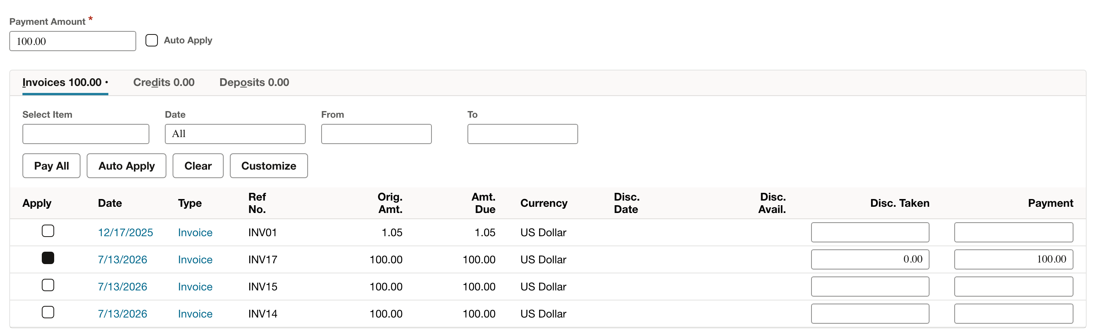This screenshot has width=1099, height=333.
Task: Click the 1.05 Amt. Due value for INV01
Action: pos(484,233)
